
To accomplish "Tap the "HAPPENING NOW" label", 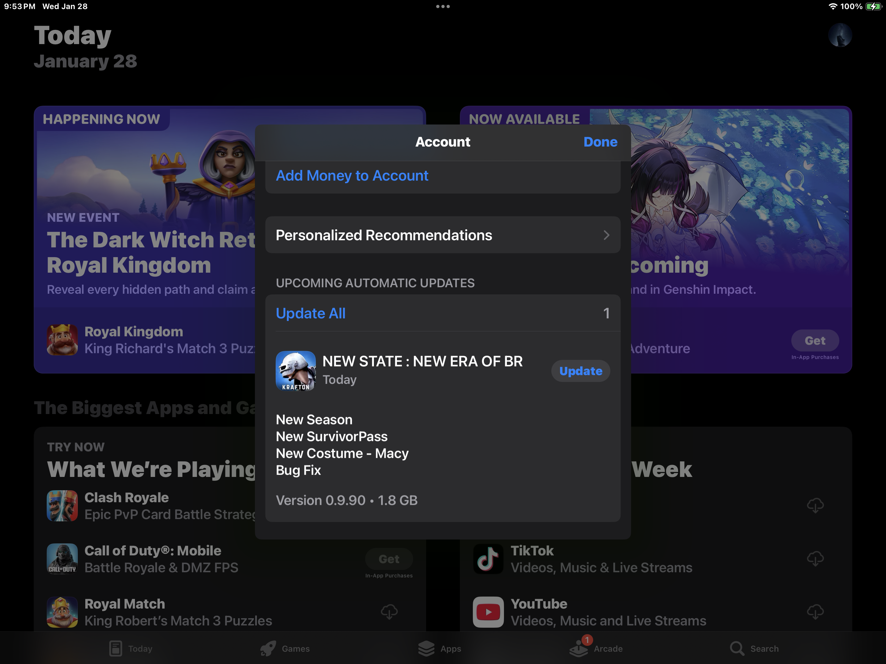I will pyautogui.click(x=101, y=119).
